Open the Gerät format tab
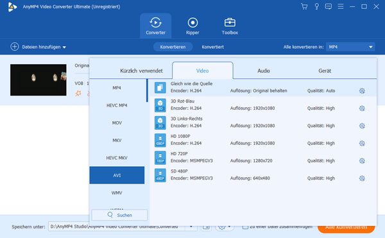The width and height of the screenshot is (385, 238). [325, 71]
